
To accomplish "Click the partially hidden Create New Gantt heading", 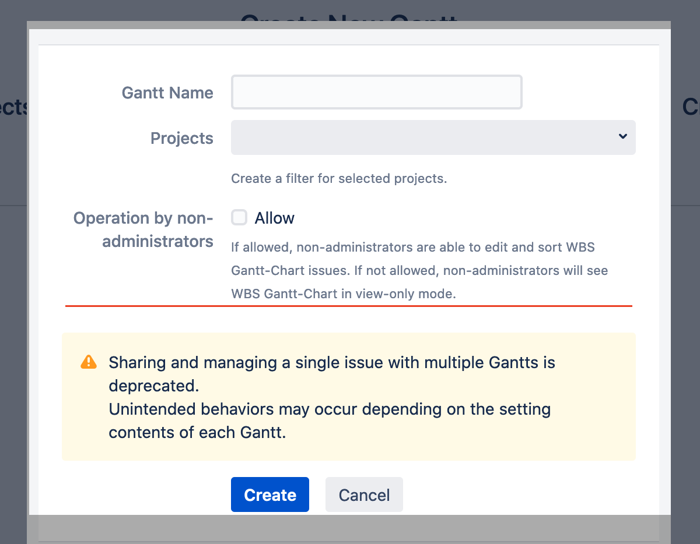I will pos(348,16).
